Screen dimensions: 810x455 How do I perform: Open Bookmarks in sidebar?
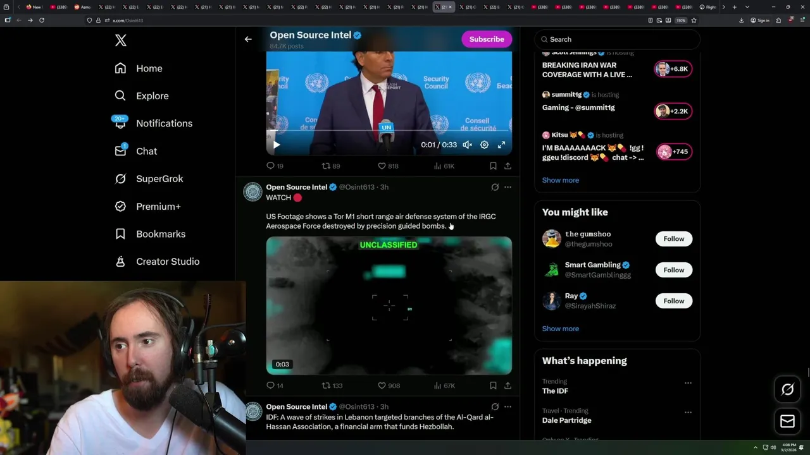[x=150, y=234]
